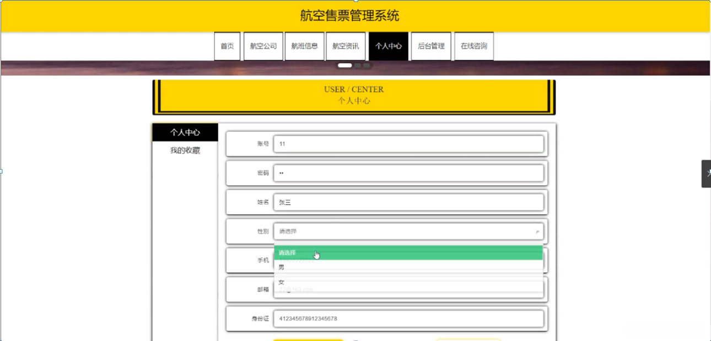Click the 密码 password field

[x=408, y=173]
